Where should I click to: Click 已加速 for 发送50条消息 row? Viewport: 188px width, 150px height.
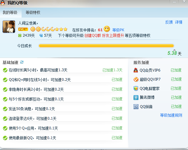point(117,109)
